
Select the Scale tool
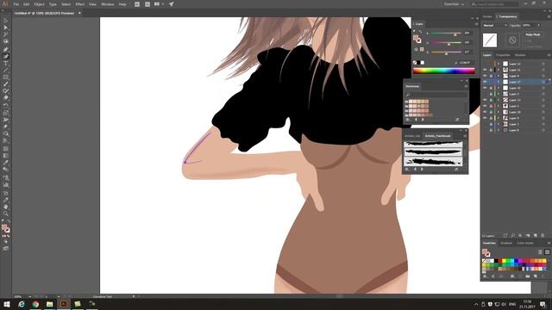coord(6,113)
